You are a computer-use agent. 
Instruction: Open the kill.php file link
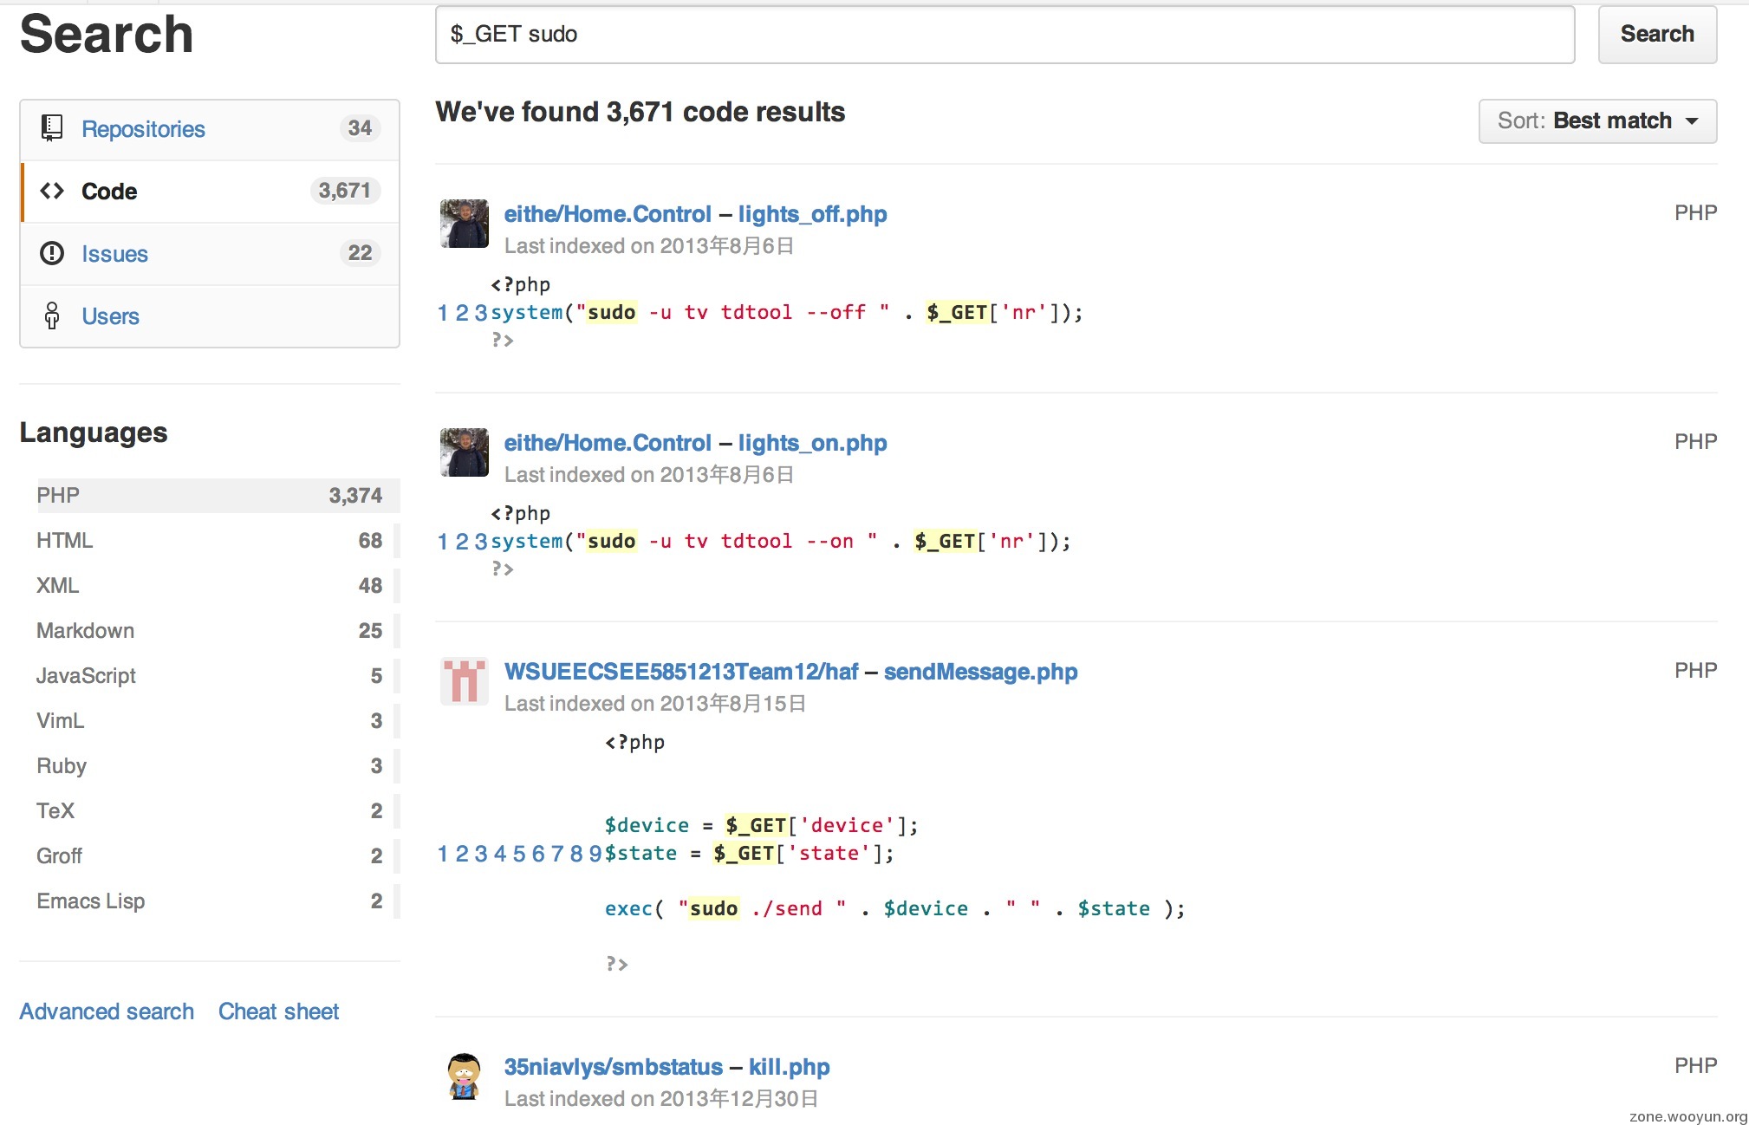click(789, 1067)
